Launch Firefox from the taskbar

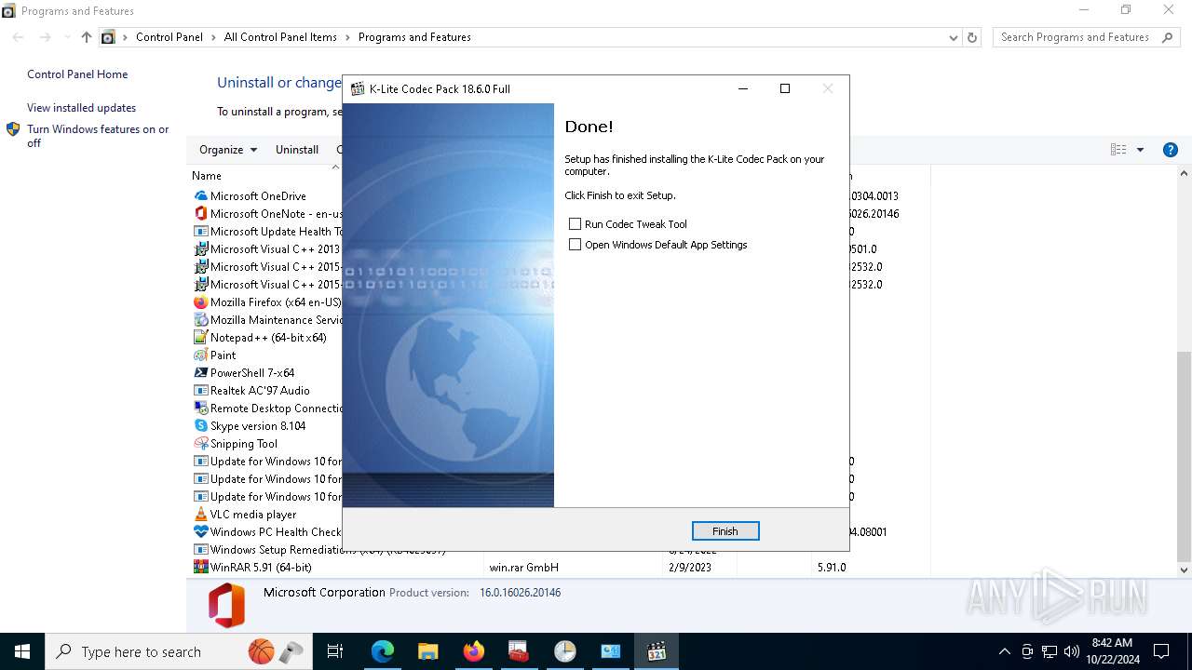474,651
